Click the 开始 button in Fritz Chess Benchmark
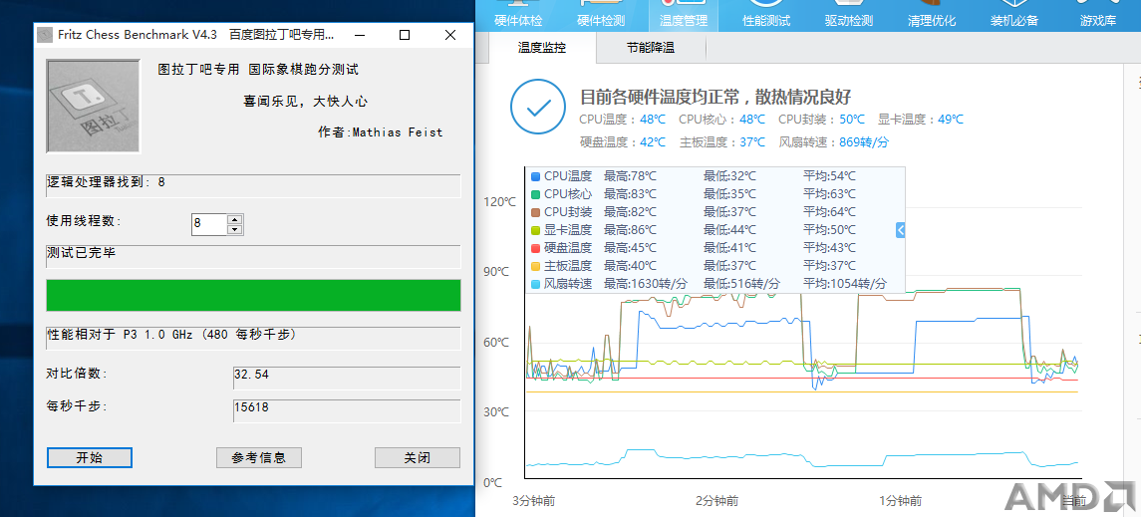 point(90,457)
